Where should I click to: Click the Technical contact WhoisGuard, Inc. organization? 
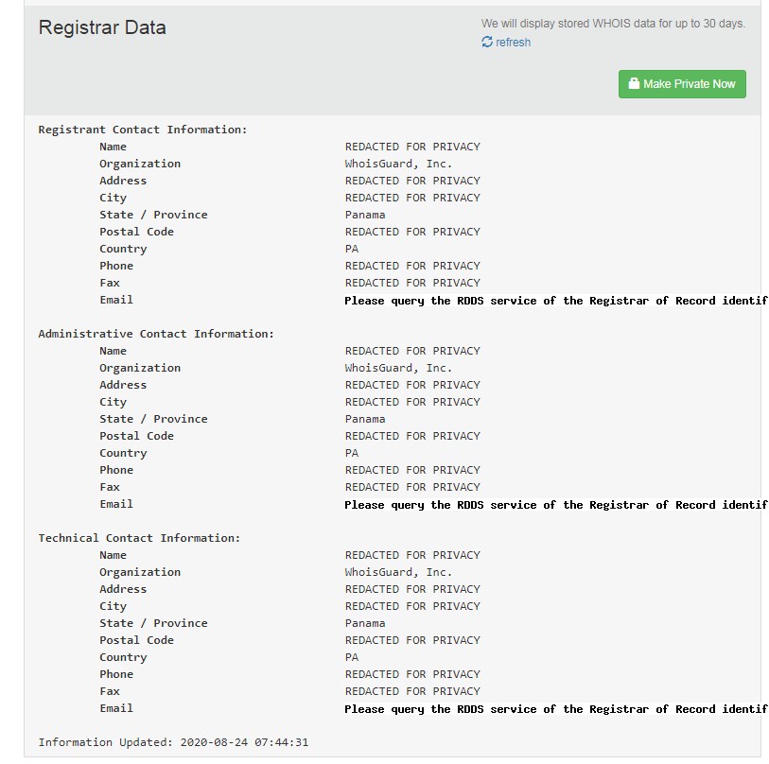(398, 572)
